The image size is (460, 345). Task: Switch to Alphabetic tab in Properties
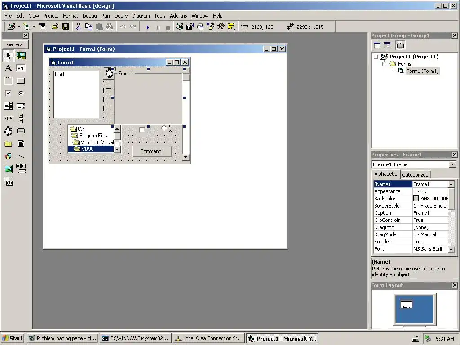[385, 174]
